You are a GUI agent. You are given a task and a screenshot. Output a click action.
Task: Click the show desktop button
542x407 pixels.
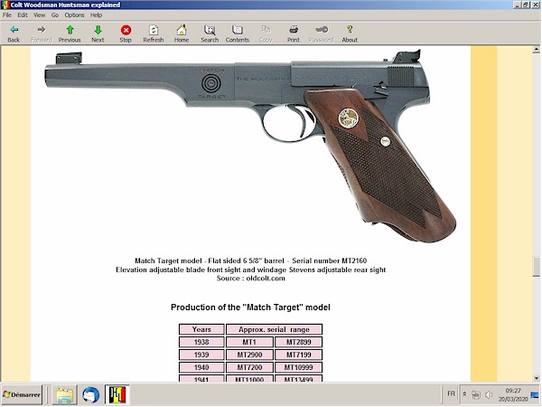point(535,394)
